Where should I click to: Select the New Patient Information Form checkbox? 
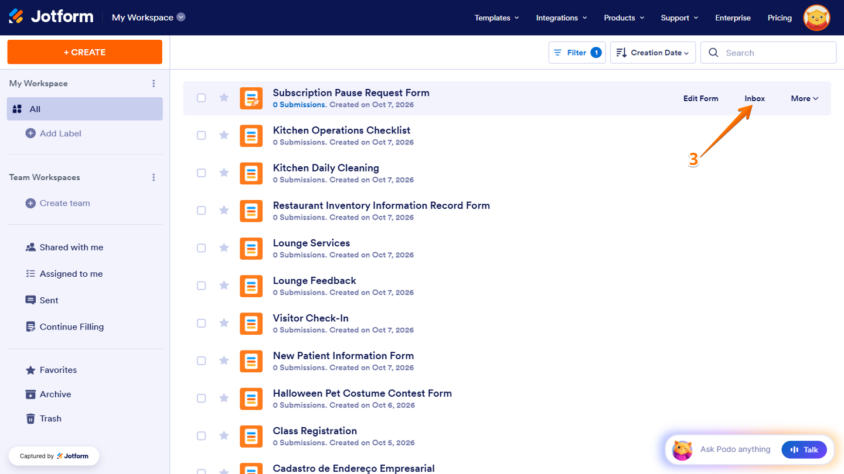coord(201,361)
